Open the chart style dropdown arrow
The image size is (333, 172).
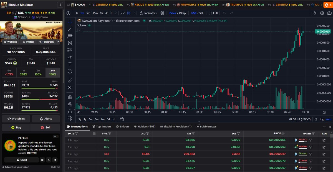coord(134,13)
